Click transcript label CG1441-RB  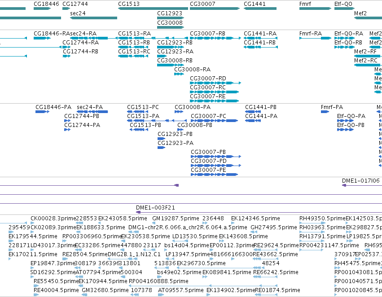pyautogui.click(x=260, y=43)
